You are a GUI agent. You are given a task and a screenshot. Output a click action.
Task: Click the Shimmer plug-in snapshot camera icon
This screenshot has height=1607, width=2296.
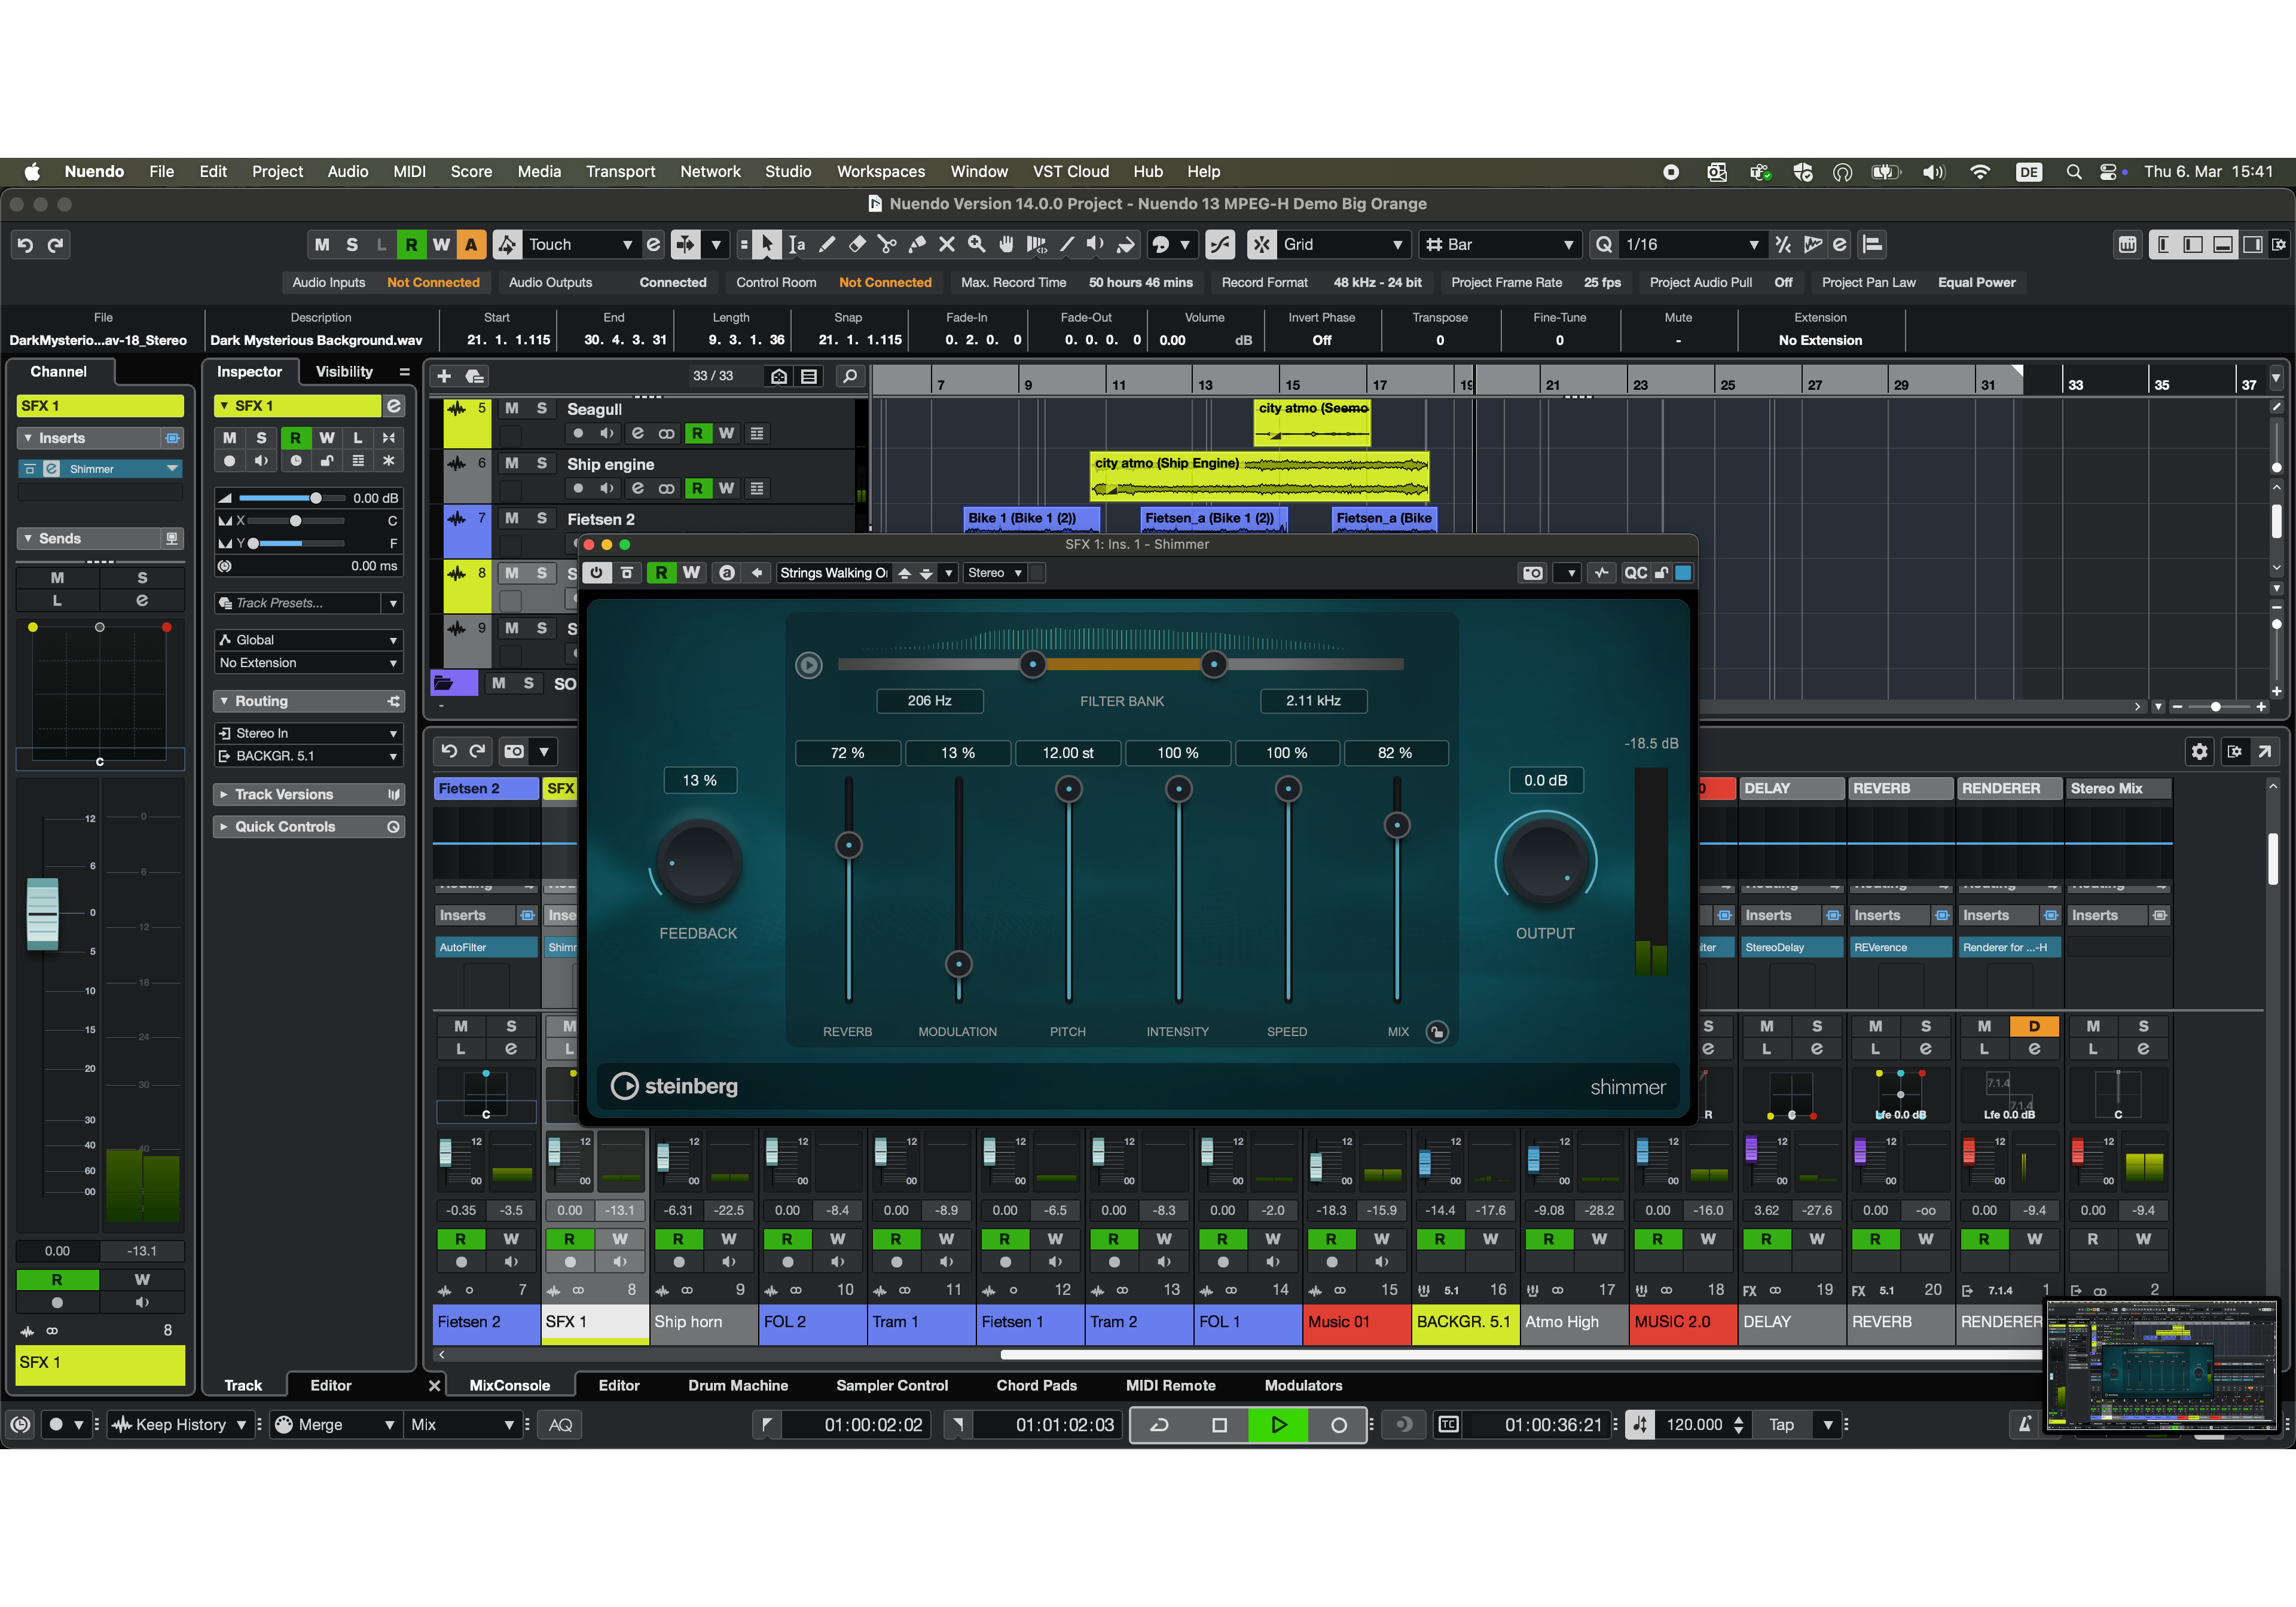(1532, 573)
